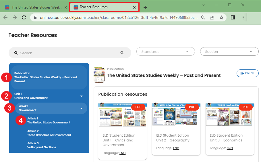Viewport: 261px width, 162px height.
Task: Click PDF badge on Unit 1 card
Action: click(x=138, y=107)
